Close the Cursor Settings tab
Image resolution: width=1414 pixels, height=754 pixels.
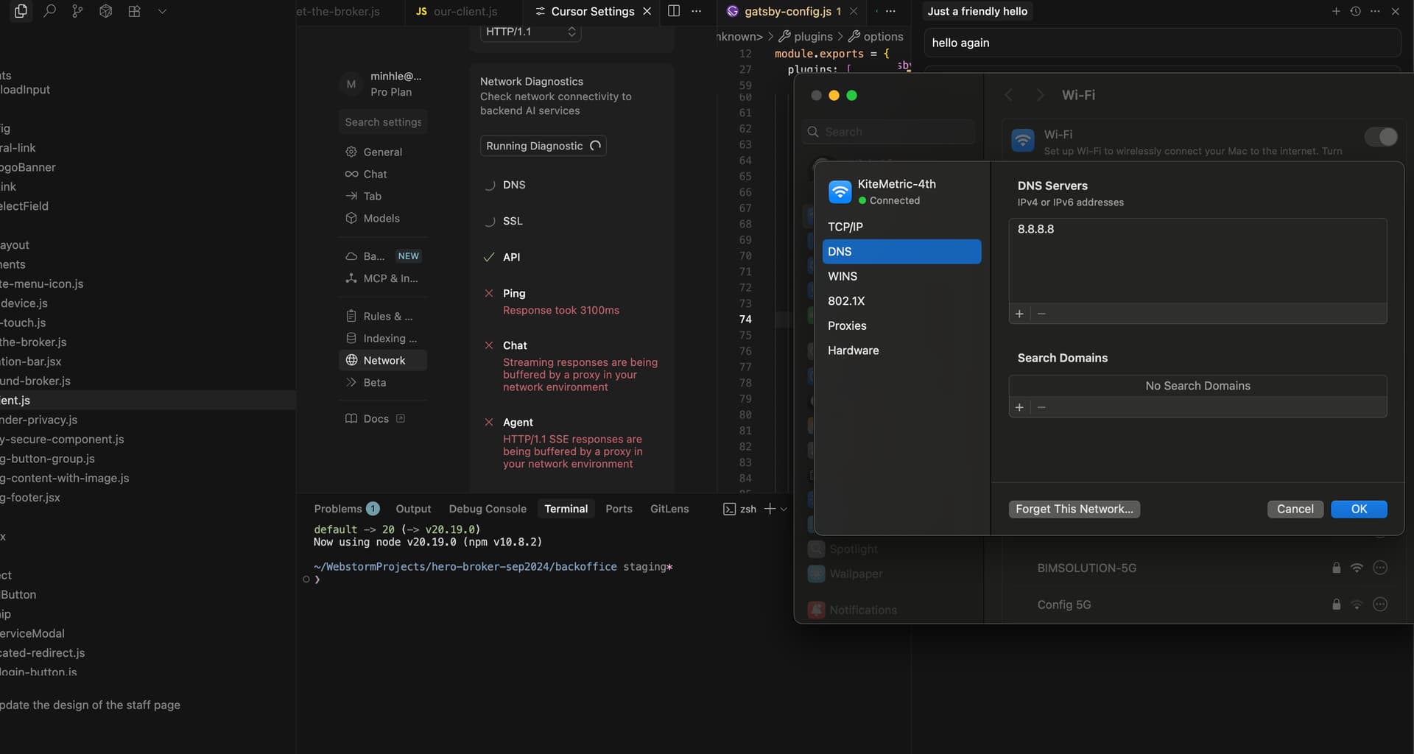coord(647,11)
